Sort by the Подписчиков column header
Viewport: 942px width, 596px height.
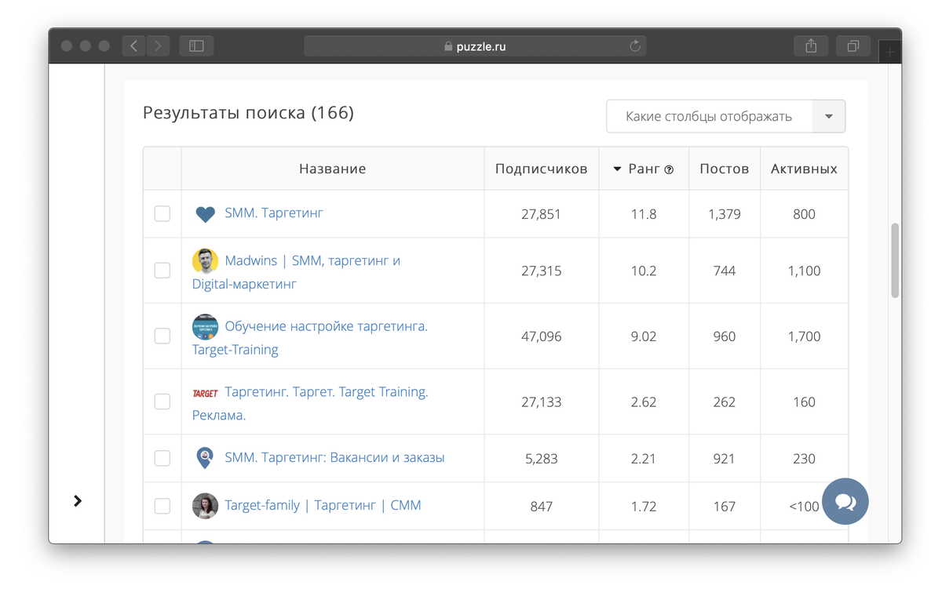pos(541,169)
